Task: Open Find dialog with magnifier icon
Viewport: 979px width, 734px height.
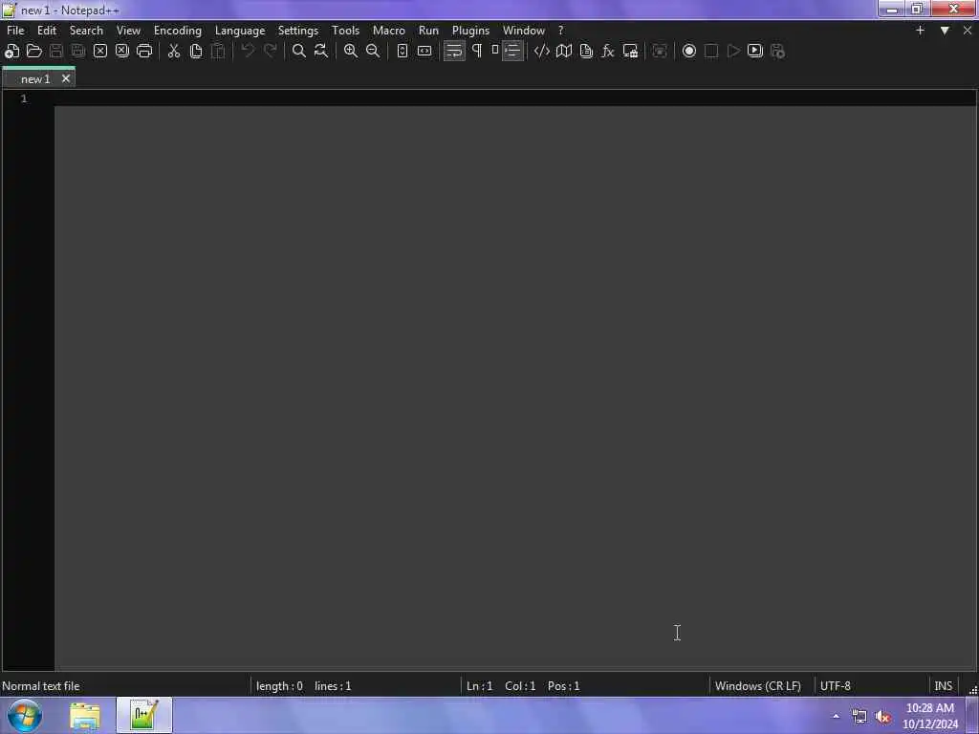Action: 299,52
